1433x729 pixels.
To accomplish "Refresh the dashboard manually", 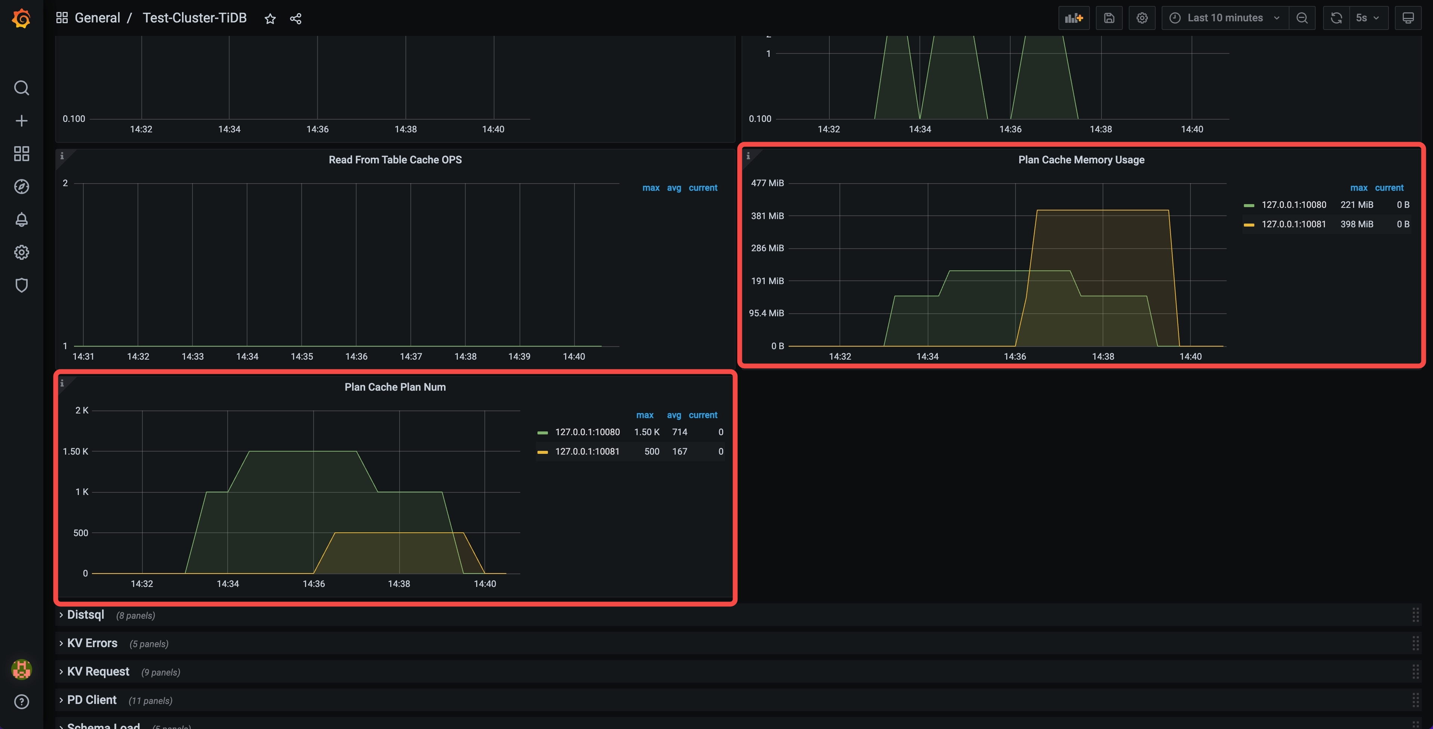I will 1337,18.
